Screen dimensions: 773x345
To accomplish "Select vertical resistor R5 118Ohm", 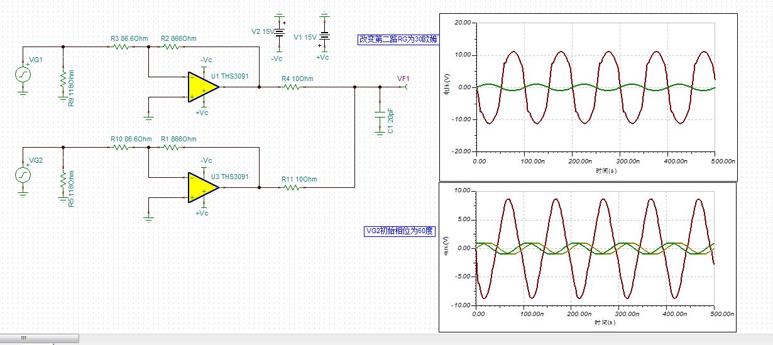I will pos(63,181).
